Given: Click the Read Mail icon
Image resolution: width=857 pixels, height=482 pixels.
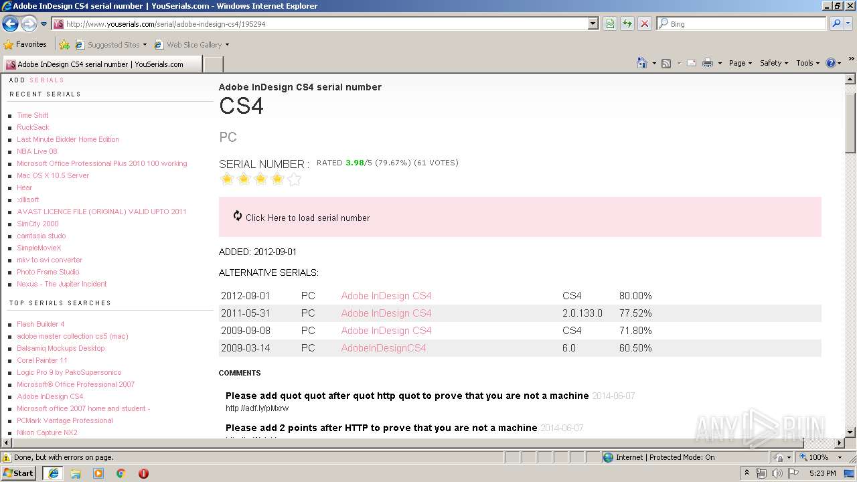Looking at the screenshot, I should pos(692,63).
